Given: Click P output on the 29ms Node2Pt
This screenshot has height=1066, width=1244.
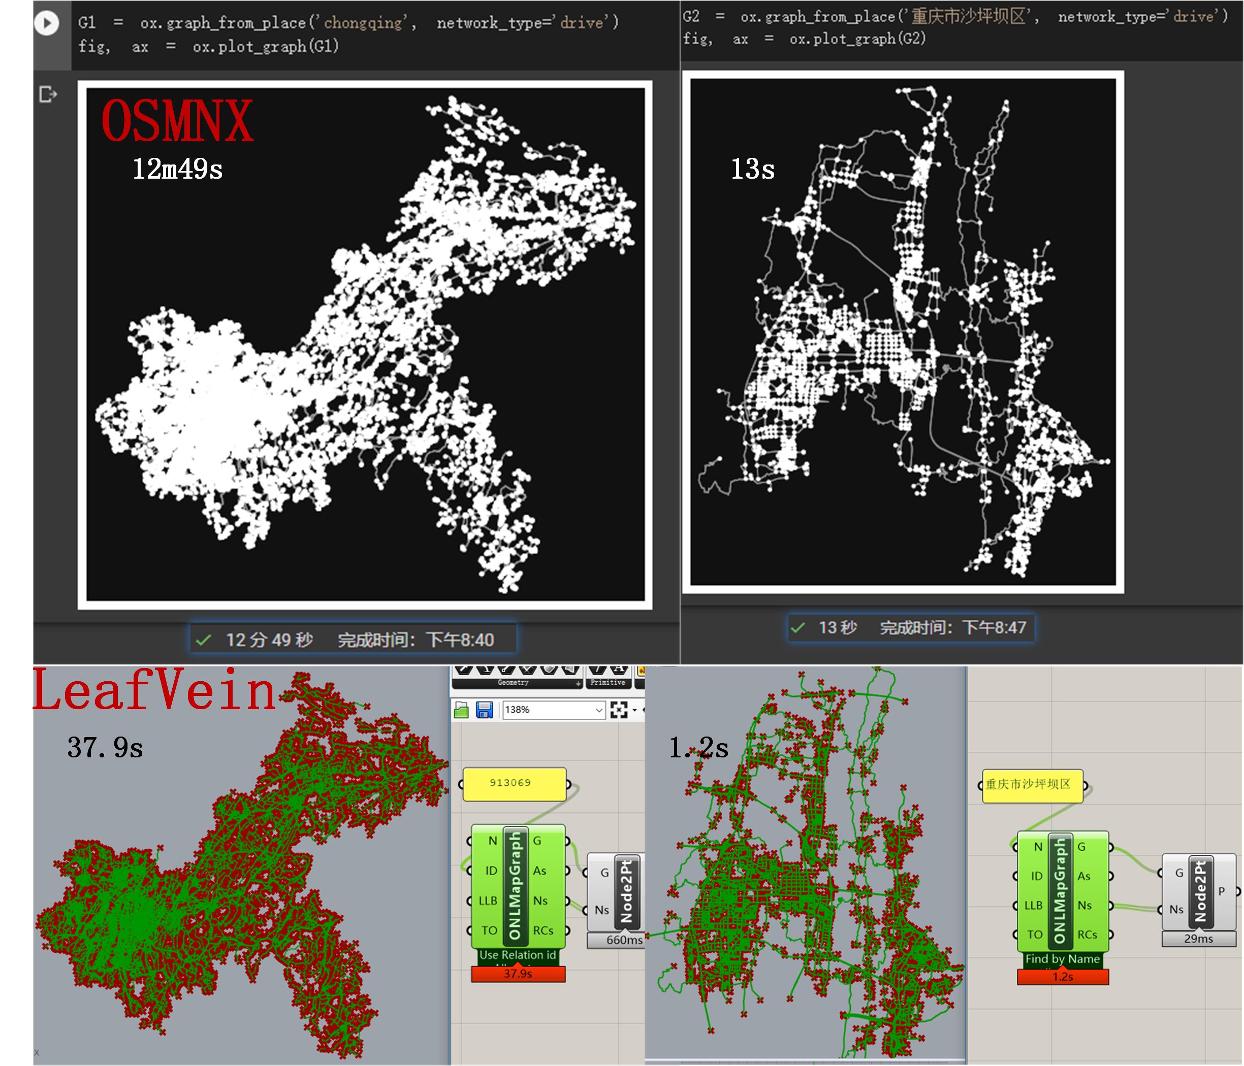Looking at the screenshot, I should [x=1222, y=891].
